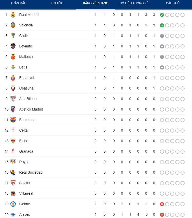Image resolution: width=192 pixels, height=218 pixels.
Task: Click Getafe's red loss indicator
Action: point(162,204)
